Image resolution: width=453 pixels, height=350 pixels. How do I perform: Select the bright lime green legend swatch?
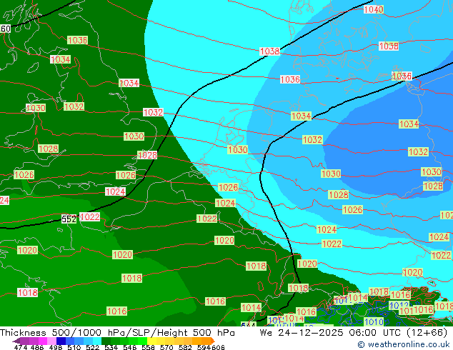[x=142, y=341]
